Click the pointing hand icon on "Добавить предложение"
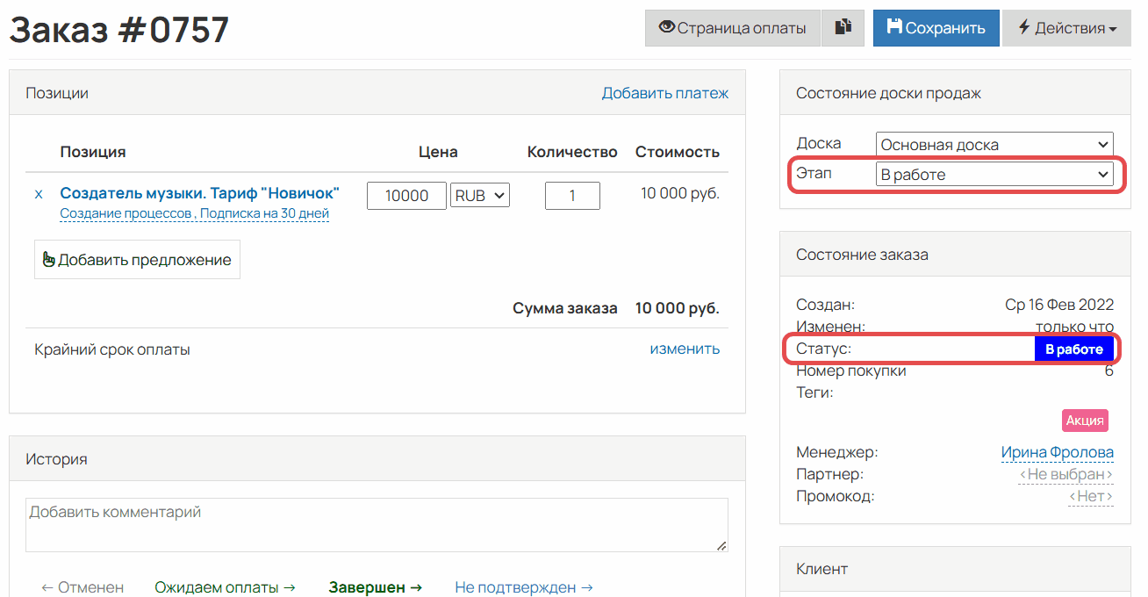 [x=50, y=258]
